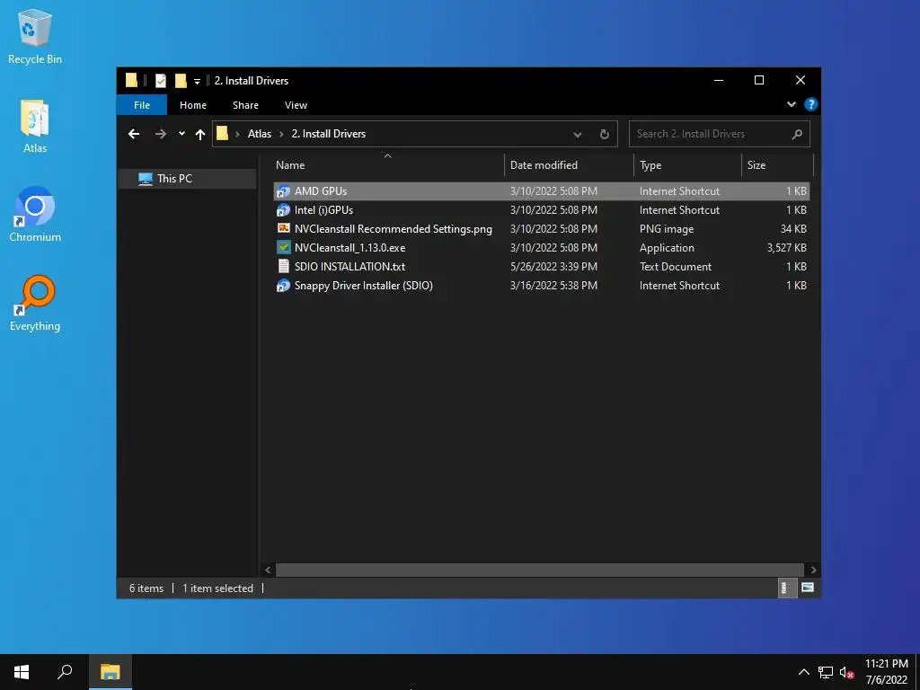Screen dimensions: 920x690
Task: Click the Intel (i)GPUs shortcut icon
Action: (283, 210)
